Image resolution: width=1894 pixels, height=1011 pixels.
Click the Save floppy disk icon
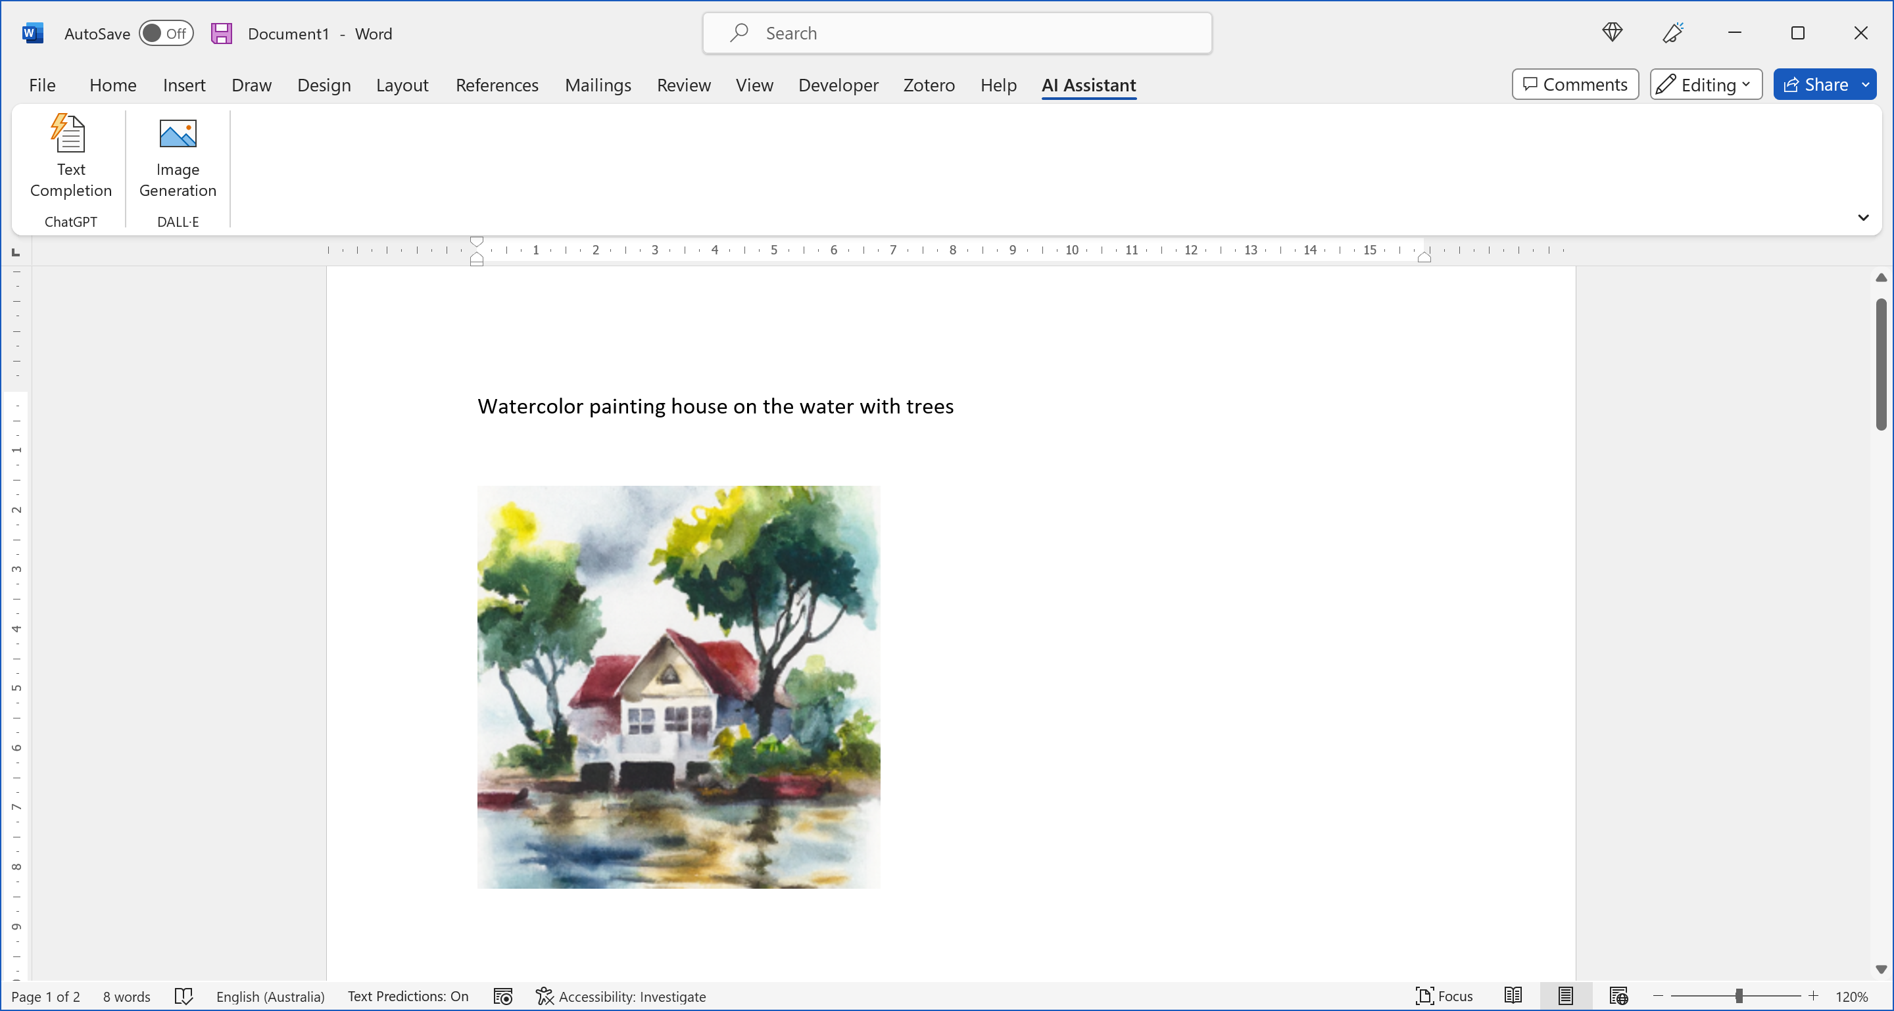pyautogui.click(x=222, y=34)
